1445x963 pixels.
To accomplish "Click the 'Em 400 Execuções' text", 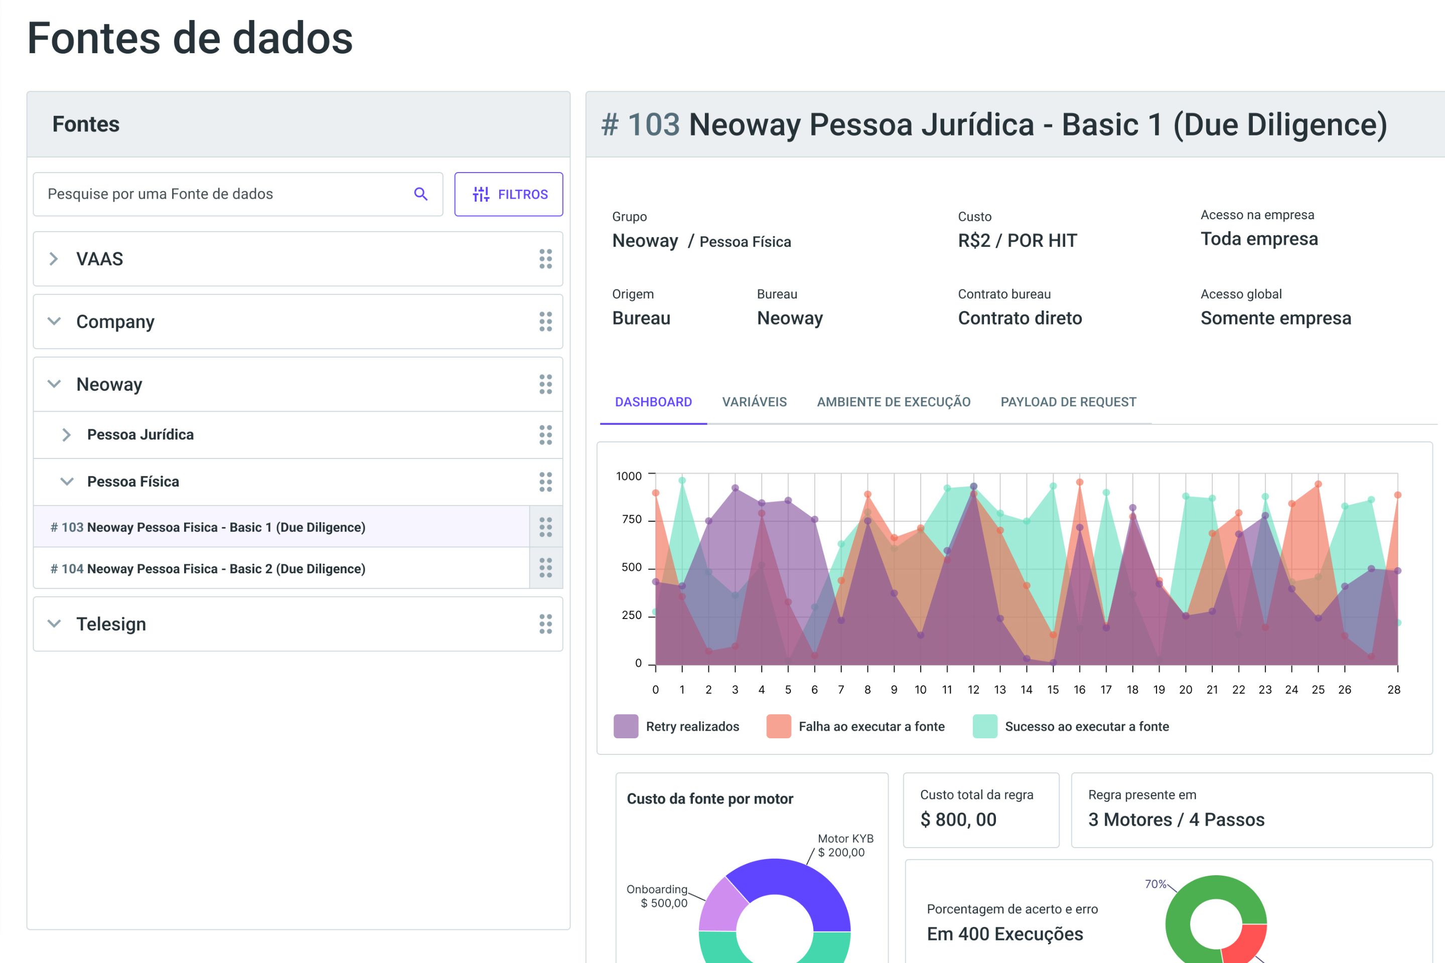I will pos(1004,934).
